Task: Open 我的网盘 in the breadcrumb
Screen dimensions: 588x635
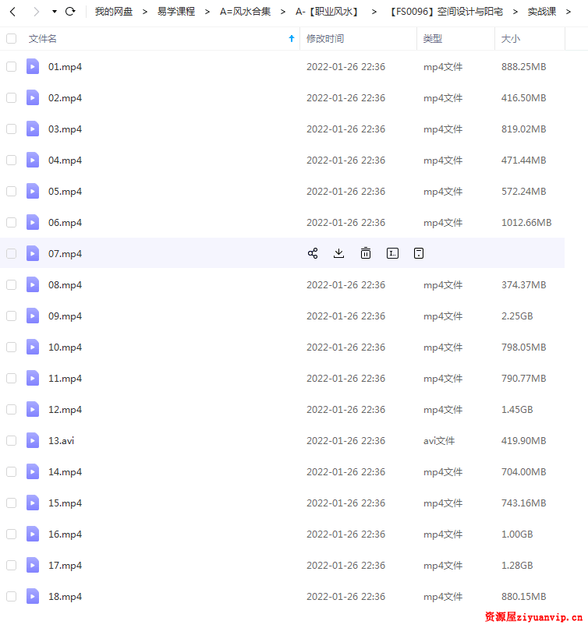Action: coord(114,12)
